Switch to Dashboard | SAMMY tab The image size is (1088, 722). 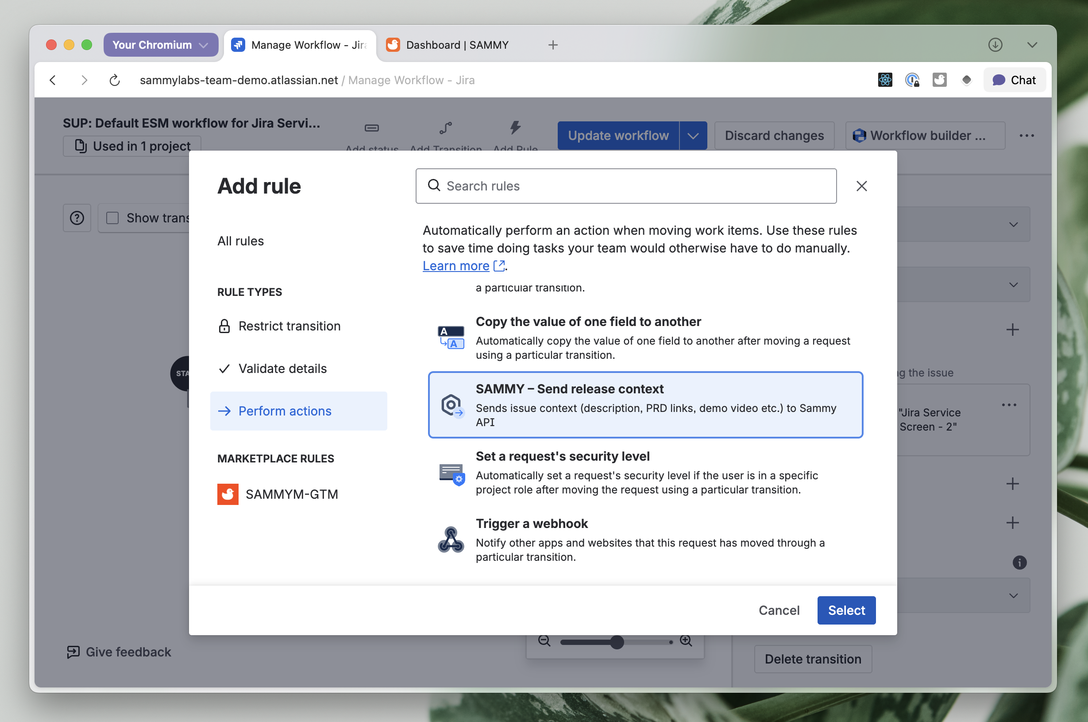[456, 45]
